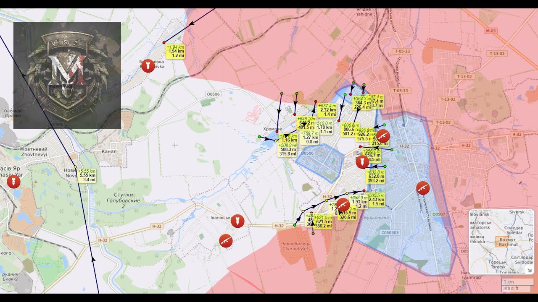Screen dimensions: 538x302
Task: Click yellow line node at 5.55 km label
Action: point(75,167)
